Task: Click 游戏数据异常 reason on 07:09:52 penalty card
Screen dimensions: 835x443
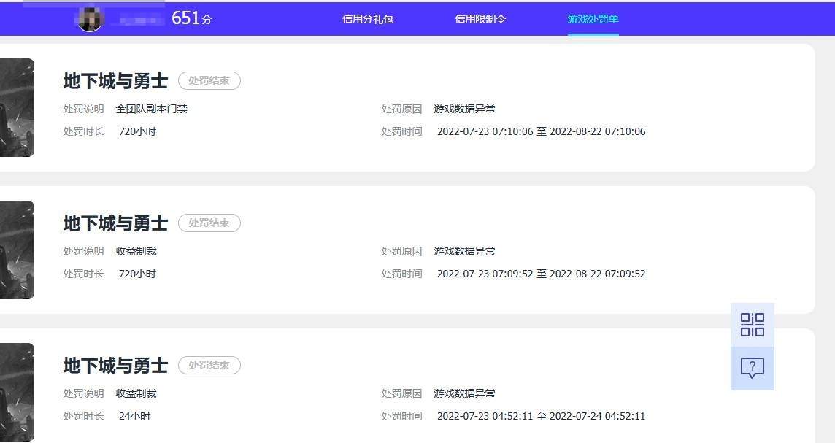Action: [464, 251]
